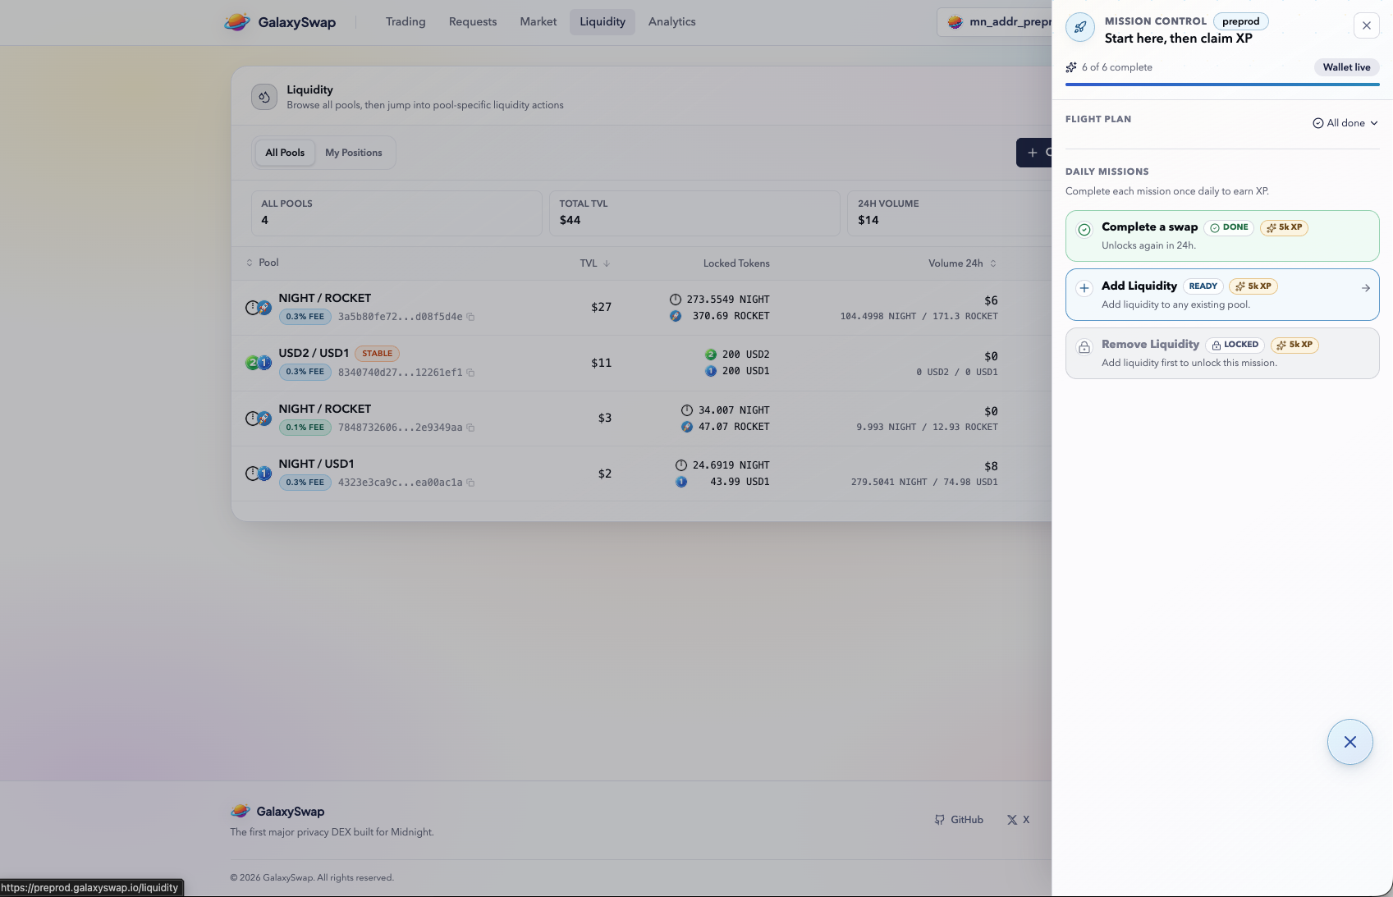
Task: Open the GitHub footer link
Action: pos(959,820)
